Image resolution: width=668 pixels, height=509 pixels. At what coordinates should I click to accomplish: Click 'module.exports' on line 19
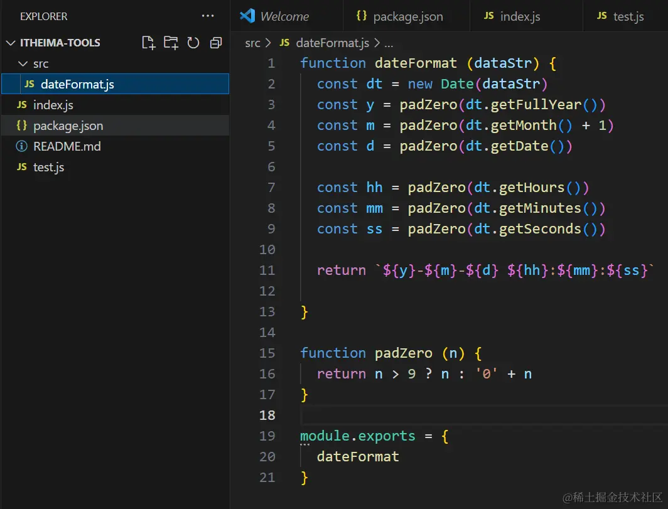point(357,436)
